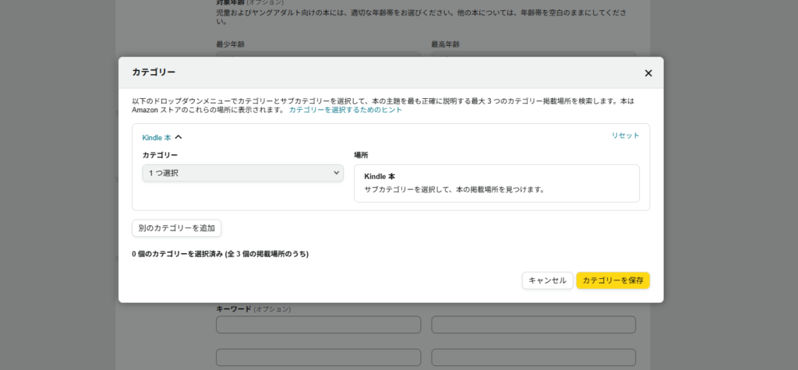Click the Kindle 本 placement box under 場所

tap(496, 183)
